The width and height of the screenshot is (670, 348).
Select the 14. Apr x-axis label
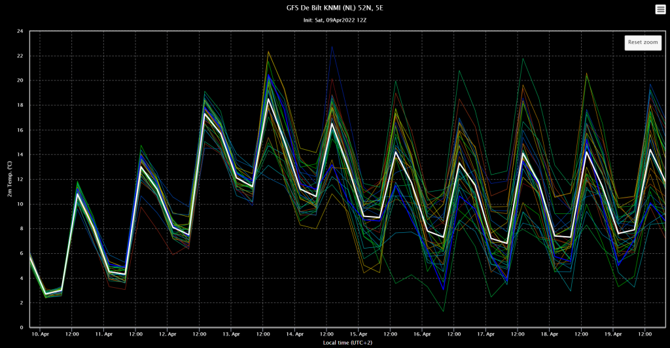coord(295,334)
